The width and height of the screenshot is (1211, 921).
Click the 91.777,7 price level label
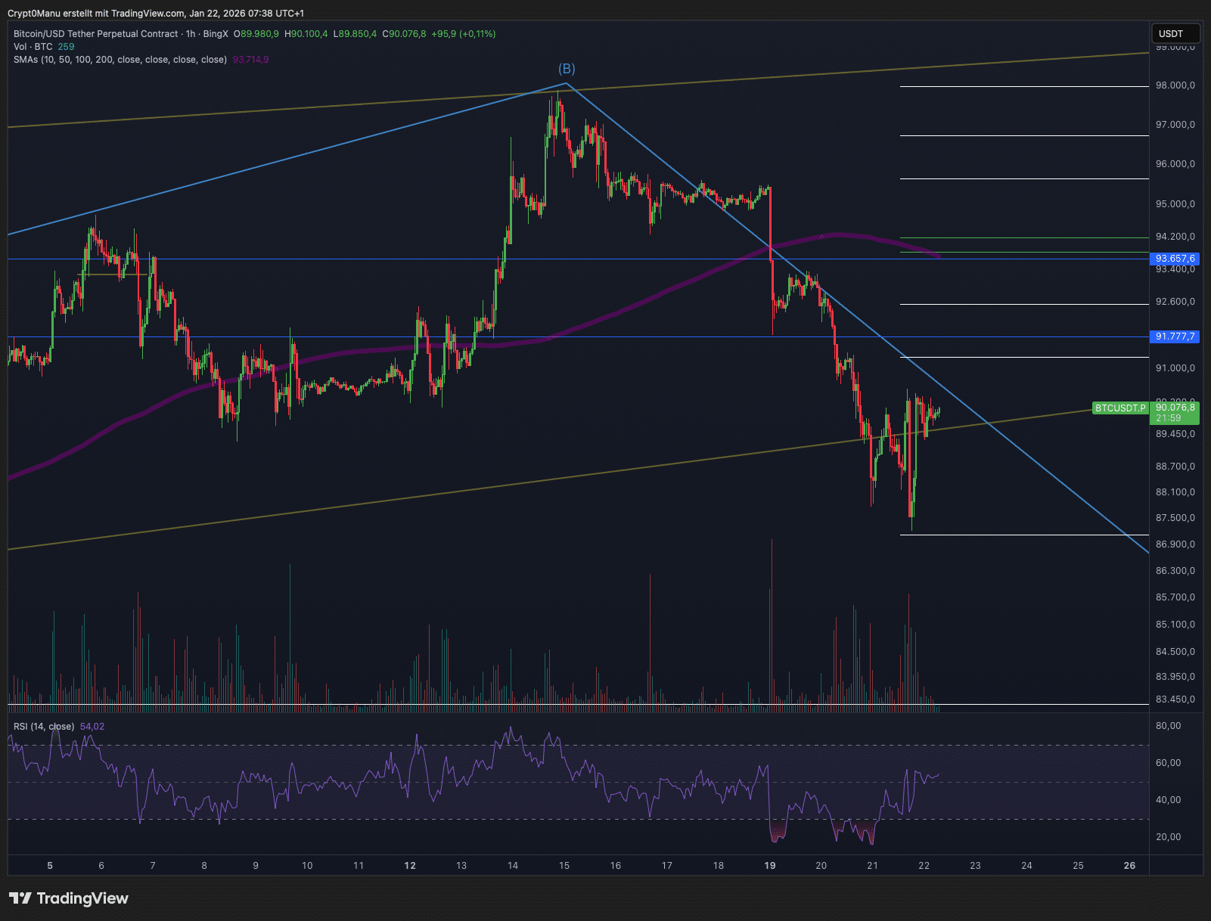(x=1174, y=337)
